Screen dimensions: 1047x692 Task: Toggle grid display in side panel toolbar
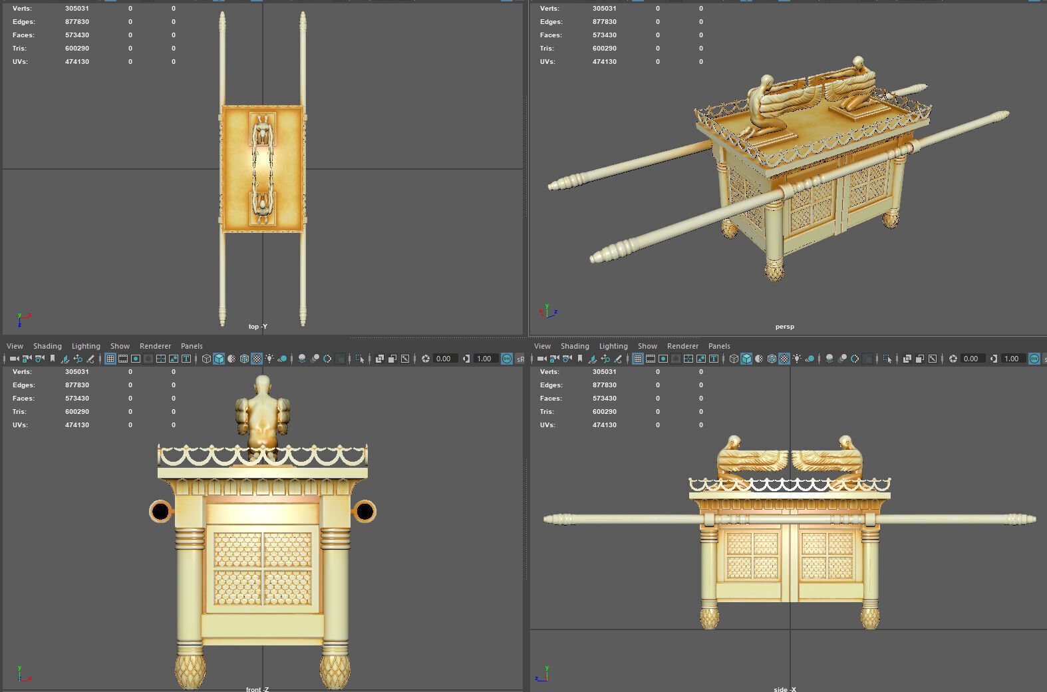coord(638,359)
